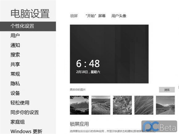Screen dimensions: 179x134
Task: Select 同步你的设置 in the sidebar
Action: point(25,113)
